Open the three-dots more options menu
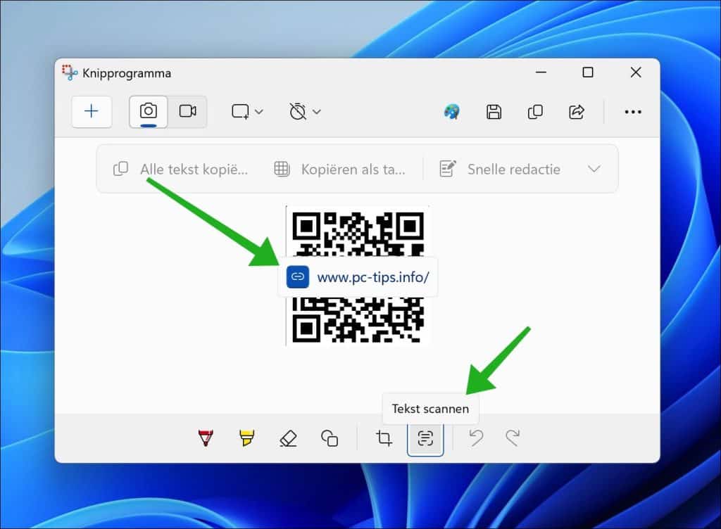 tap(633, 112)
